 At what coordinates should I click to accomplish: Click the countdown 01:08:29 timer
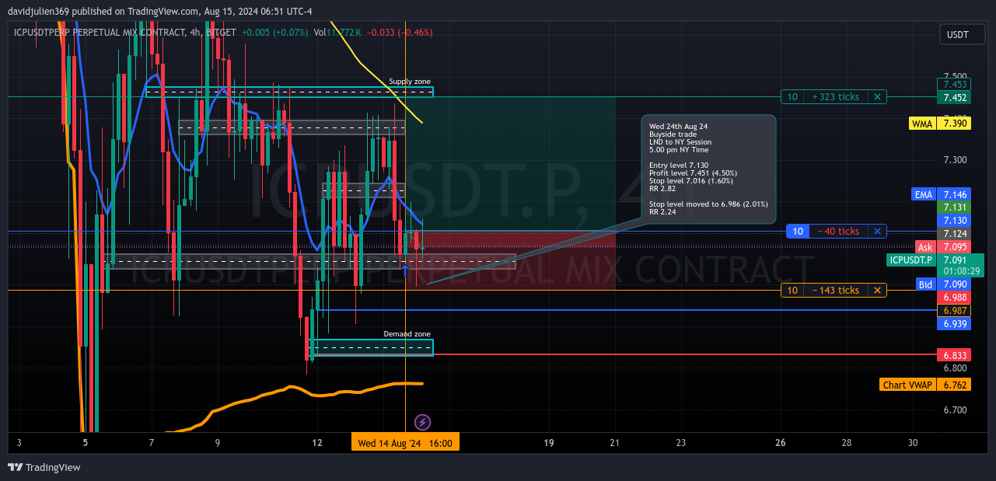click(x=960, y=271)
